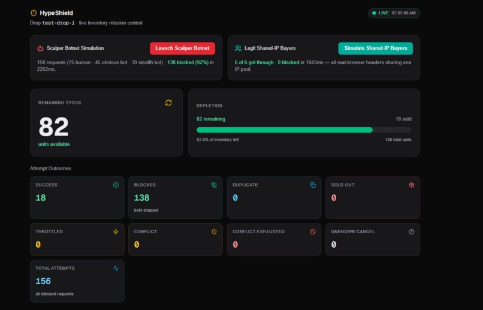Click the REMAINING STOCK label

[x=60, y=103]
